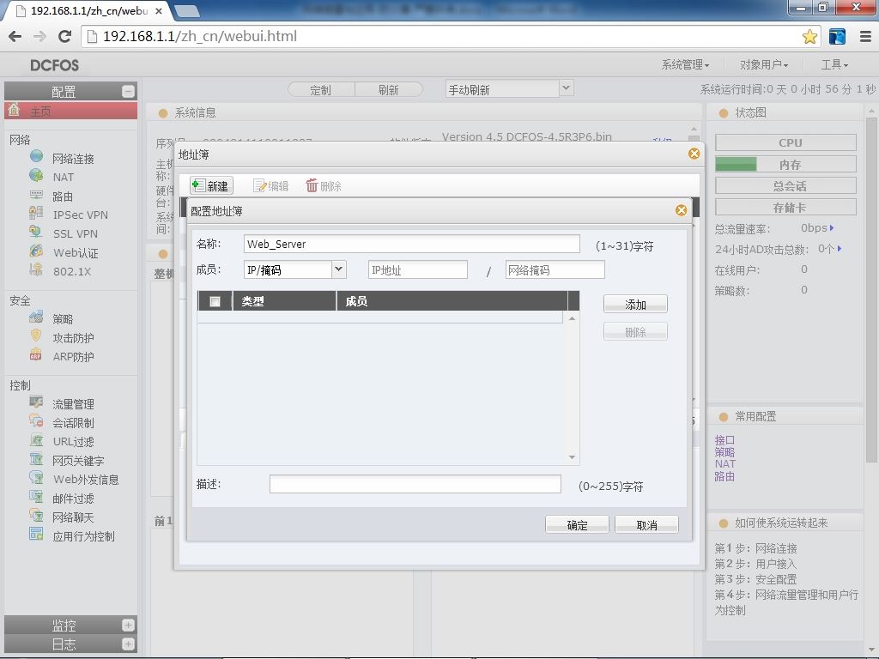Click the 编辑 (Edit) pencil icon
Image resolution: width=879 pixels, height=659 pixels.
tap(259, 185)
